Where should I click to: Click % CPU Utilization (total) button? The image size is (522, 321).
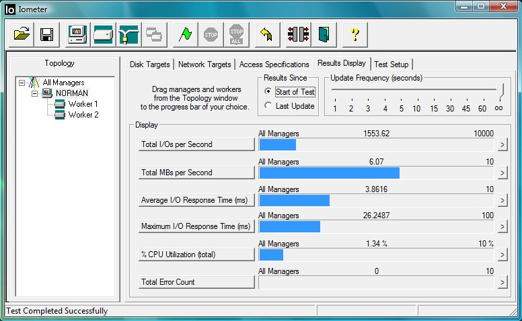(196, 255)
